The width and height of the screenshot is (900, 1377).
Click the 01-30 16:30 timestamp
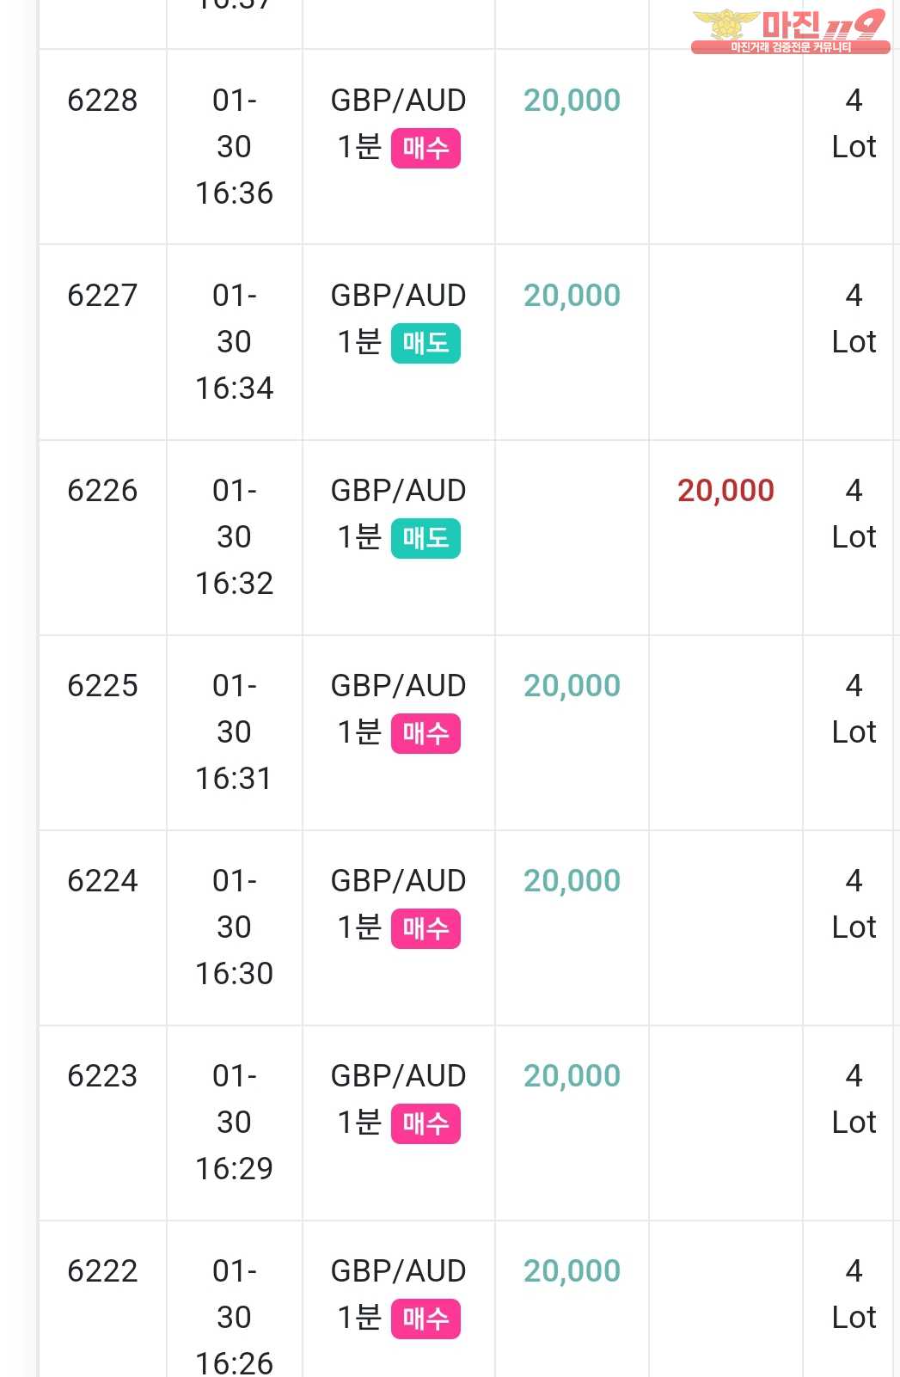coord(234,927)
